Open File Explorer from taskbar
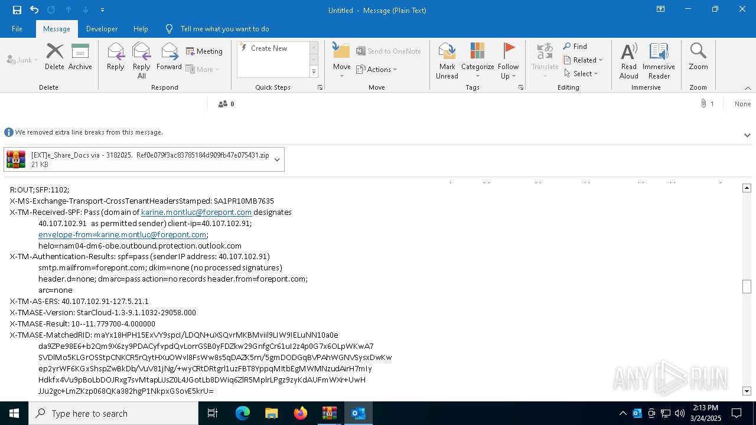This screenshot has height=425, width=756. [271, 413]
